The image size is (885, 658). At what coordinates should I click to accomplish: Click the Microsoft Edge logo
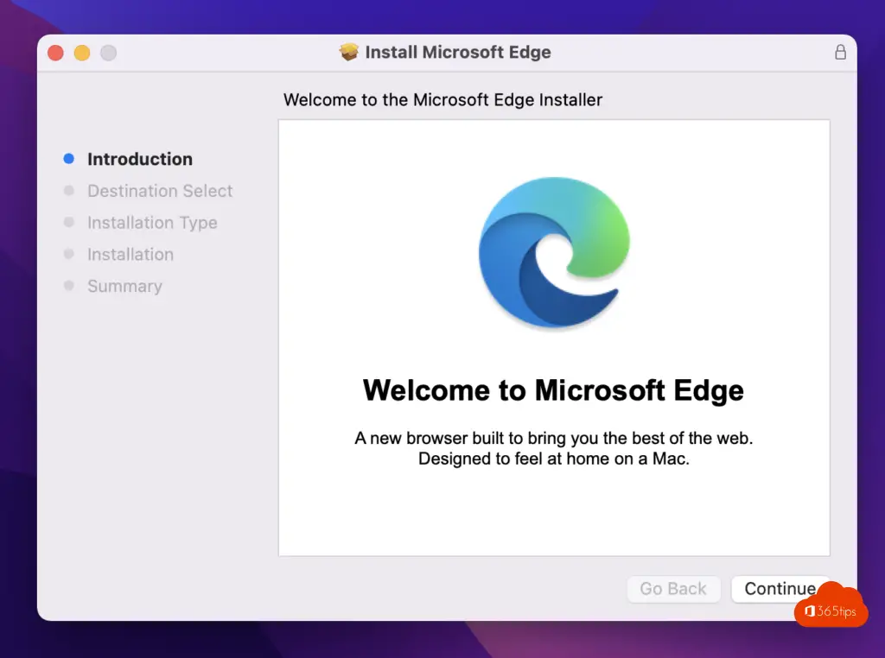tap(554, 252)
